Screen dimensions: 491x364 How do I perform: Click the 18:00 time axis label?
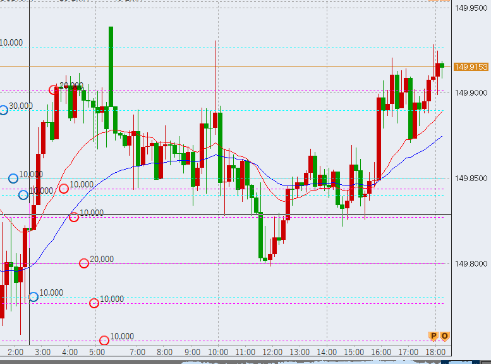pos(435,352)
